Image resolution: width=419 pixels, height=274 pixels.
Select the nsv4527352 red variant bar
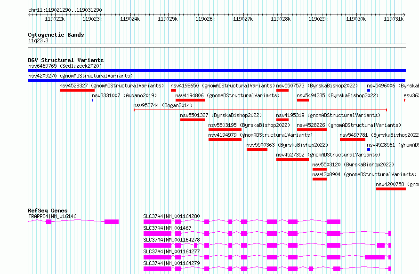point(293,159)
